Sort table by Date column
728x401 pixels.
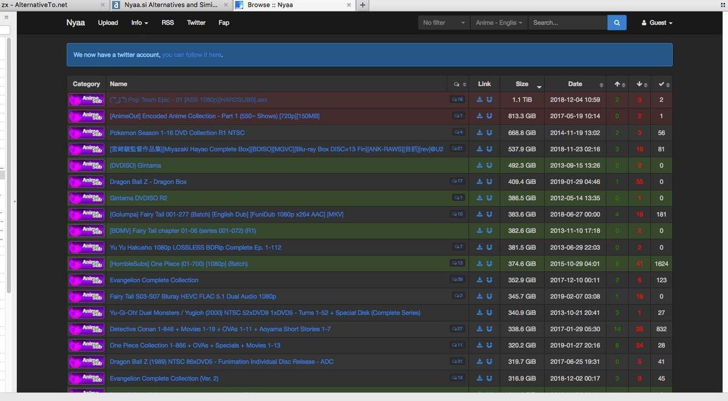(x=576, y=84)
